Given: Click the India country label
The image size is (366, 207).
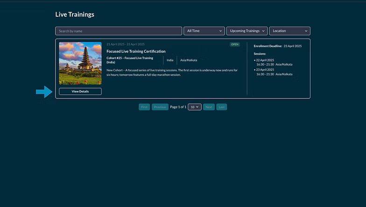Looking at the screenshot, I should (170, 60).
